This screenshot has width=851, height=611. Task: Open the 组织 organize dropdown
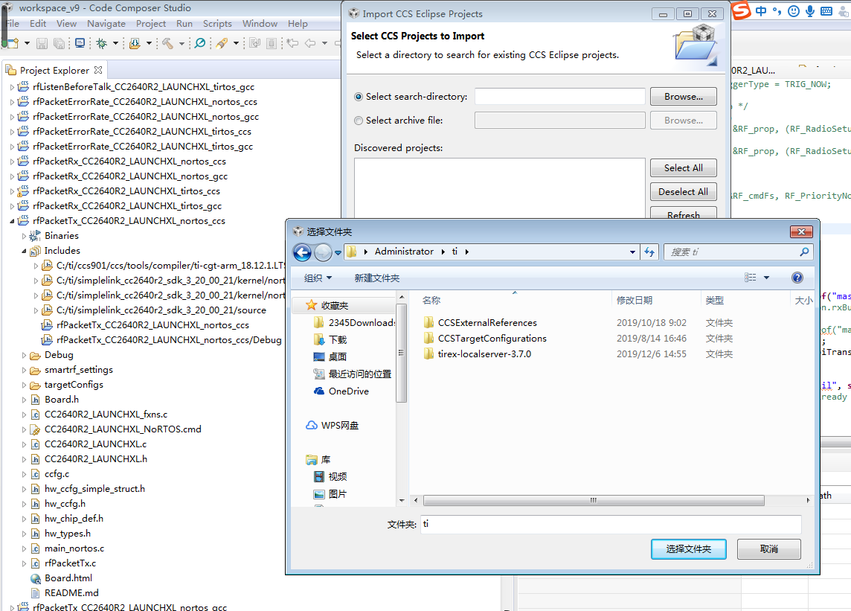(318, 278)
